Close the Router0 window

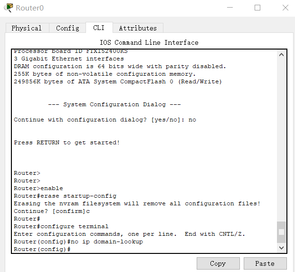[x=285, y=8]
